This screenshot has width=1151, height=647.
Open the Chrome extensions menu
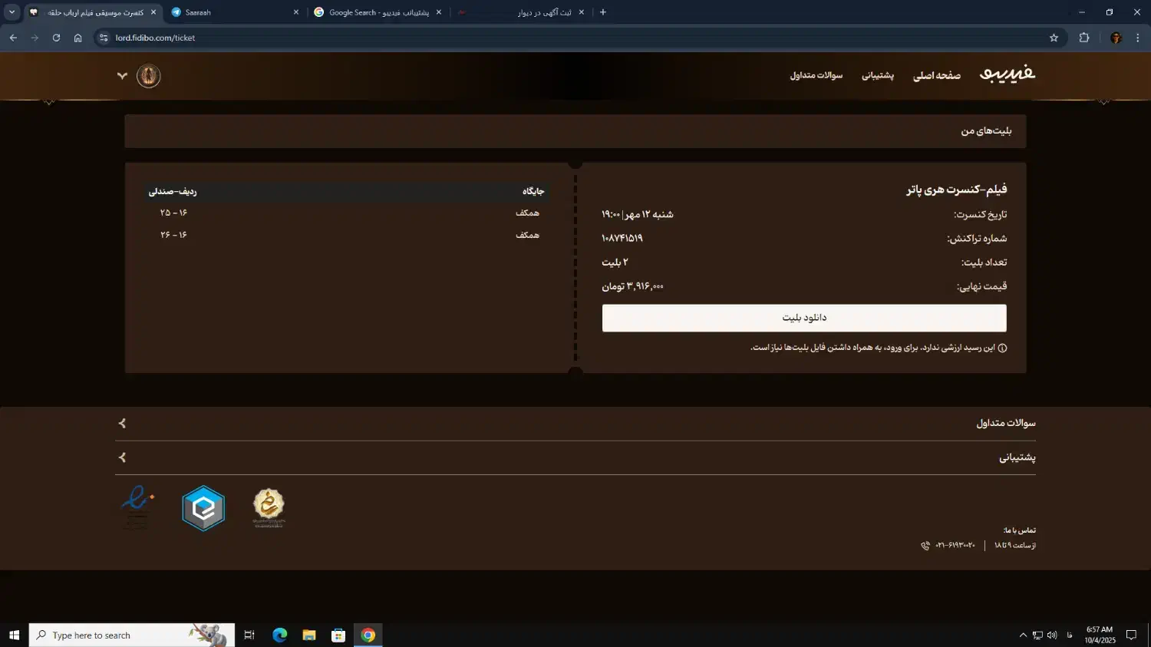coord(1084,38)
